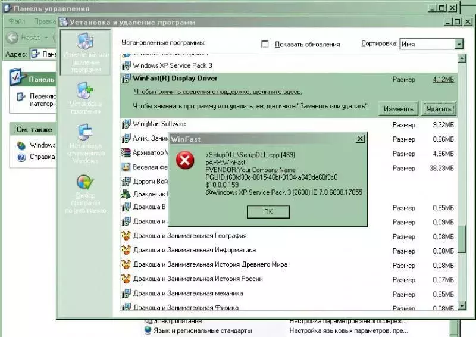The height and width of the screenshot is (337, 476).
Task: Click Электропитание item in Панель управления
Action: coord(177,321)
